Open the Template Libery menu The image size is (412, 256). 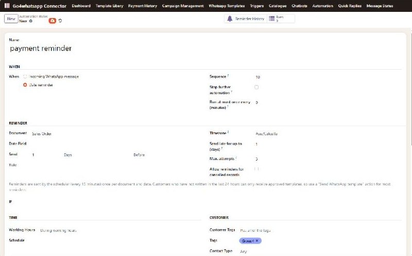click(109, 6)
